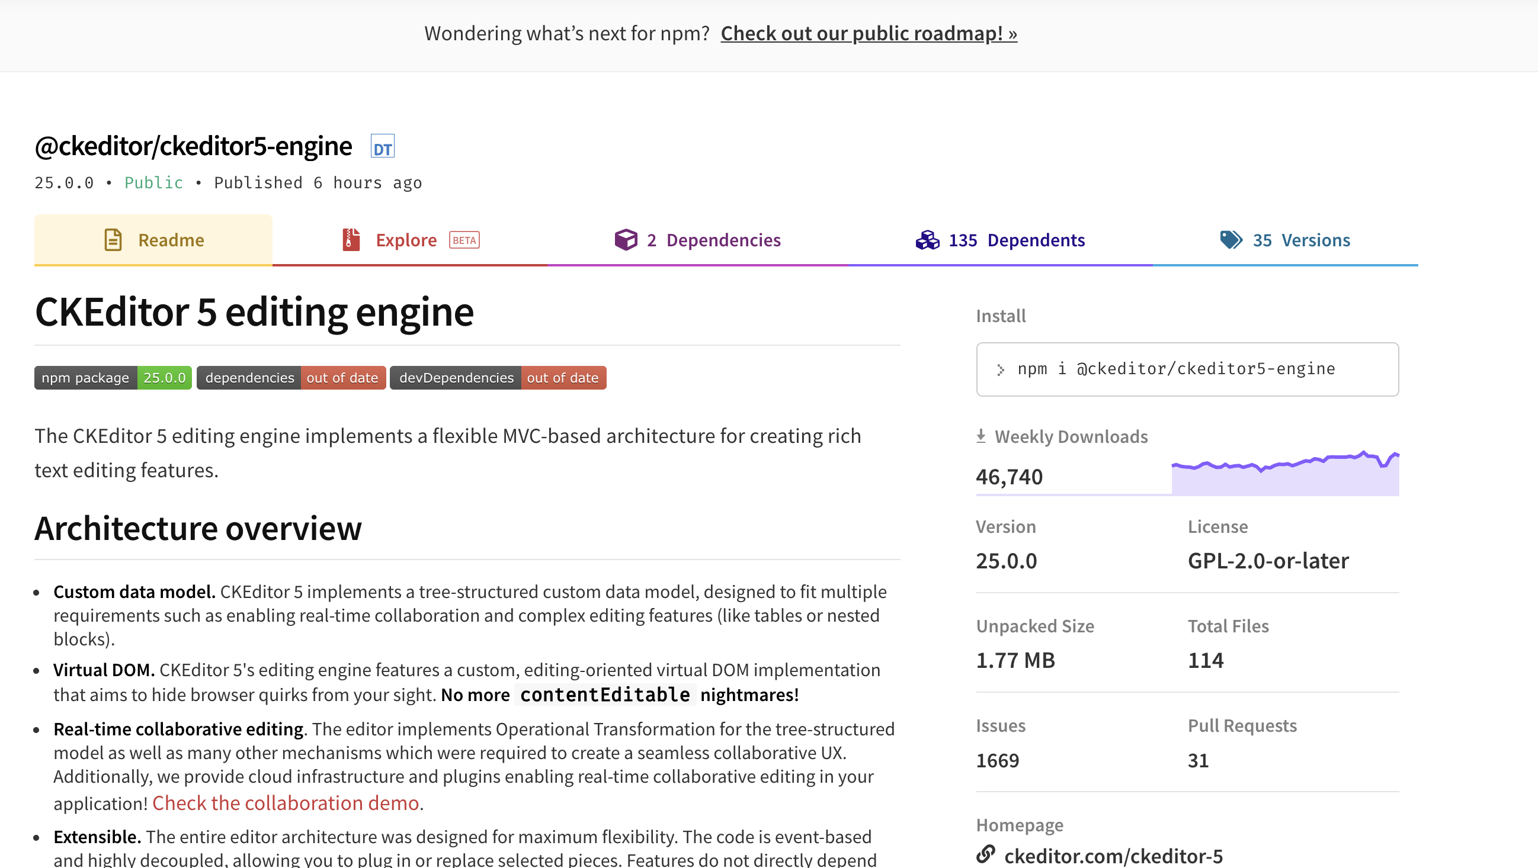Copy the npm install command box
Viewport: 1538px width, 868px height.
pos(1187,369)
